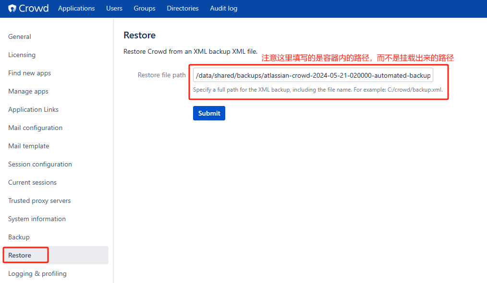View System information

point(37,219)
